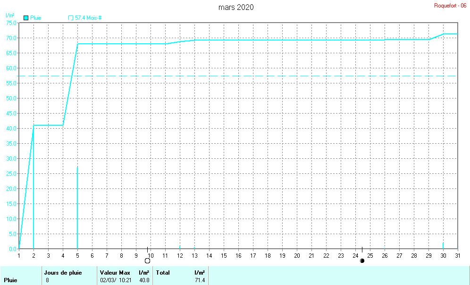Viewport: 470px width, 285px height.
Task: Click the 0.0 y-axis label
Action: (x=13, y=249)
